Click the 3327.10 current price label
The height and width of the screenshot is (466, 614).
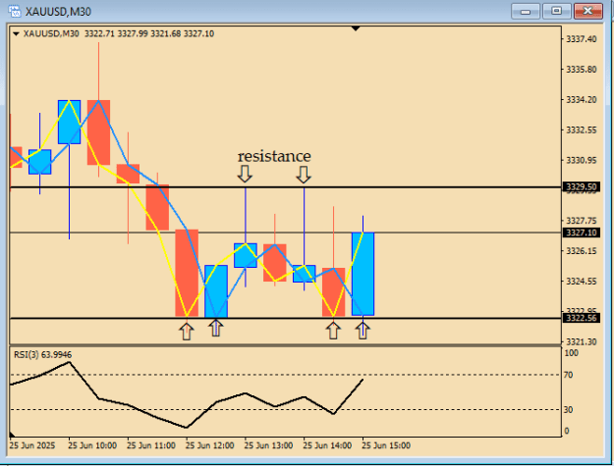click(x=582, y=233)
